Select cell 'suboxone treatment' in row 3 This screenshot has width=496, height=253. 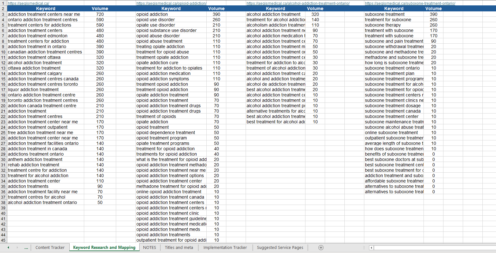click(394, 14)
